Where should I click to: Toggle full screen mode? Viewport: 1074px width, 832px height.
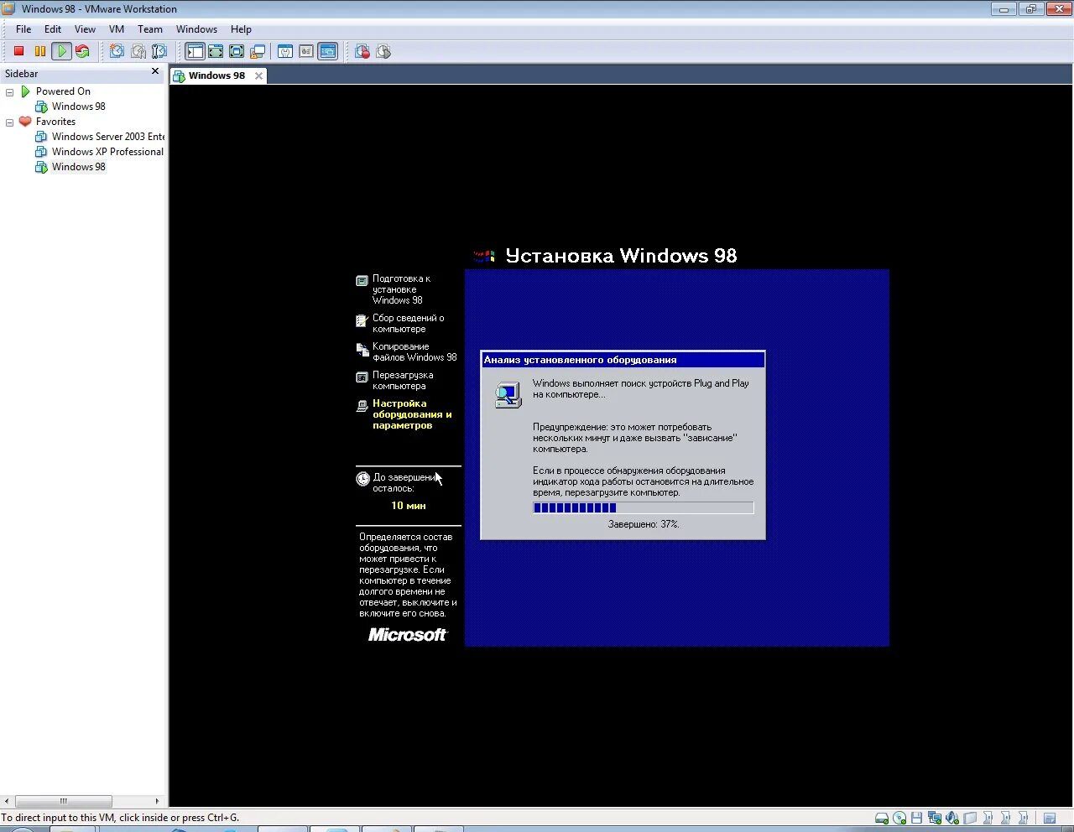(216, 50)
